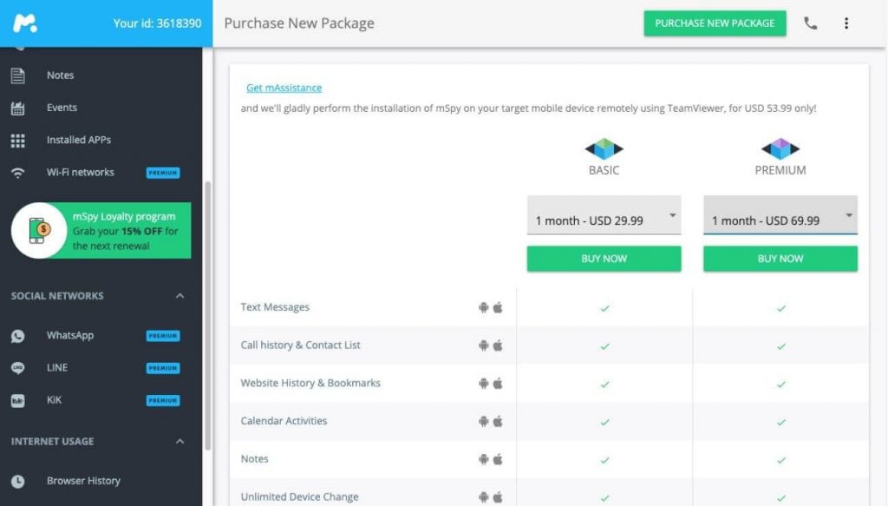This screenshot has height=506, width=888.
Task: Follow the Get mAssistance link
Action: point(284,88)
